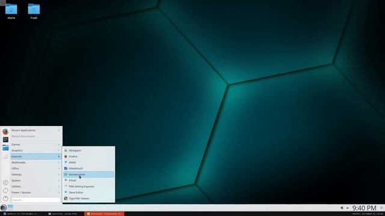Launch Akregator feed reader
The image size is (385, 216).
[89, 151]
